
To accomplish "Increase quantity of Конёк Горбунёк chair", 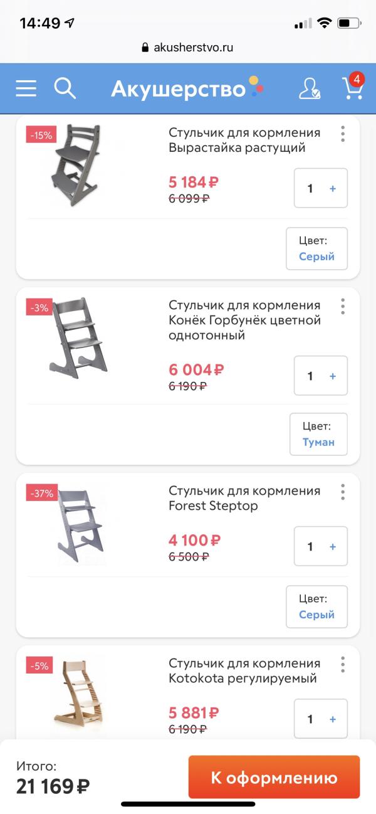I will pos(333,375).
